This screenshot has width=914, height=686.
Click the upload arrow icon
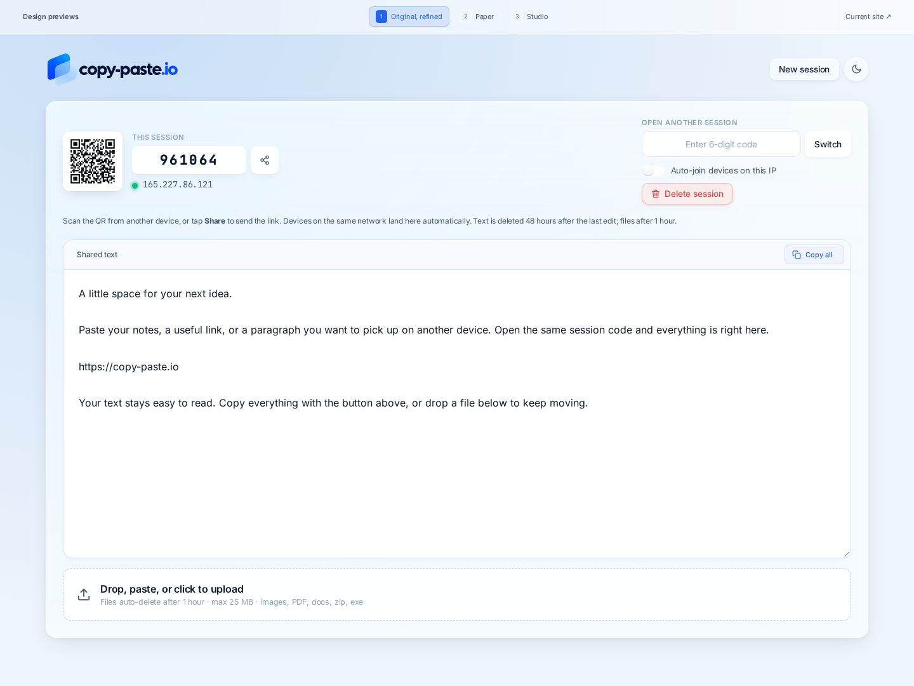click(x=84, y=595)
